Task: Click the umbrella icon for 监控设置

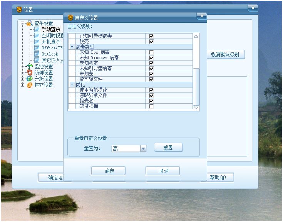Action: coord(29,66)
